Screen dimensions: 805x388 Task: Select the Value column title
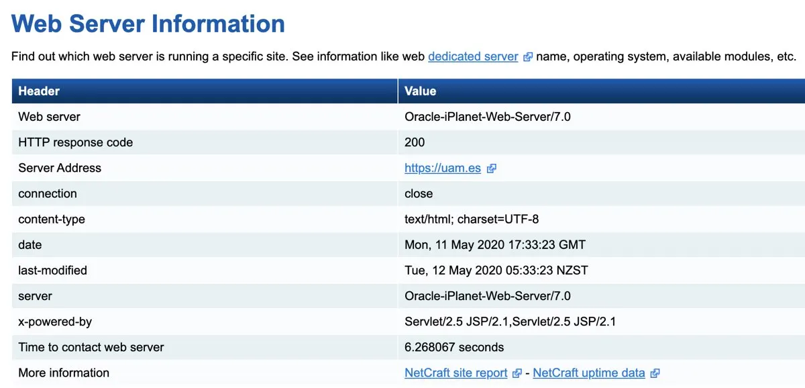point(421,91)
